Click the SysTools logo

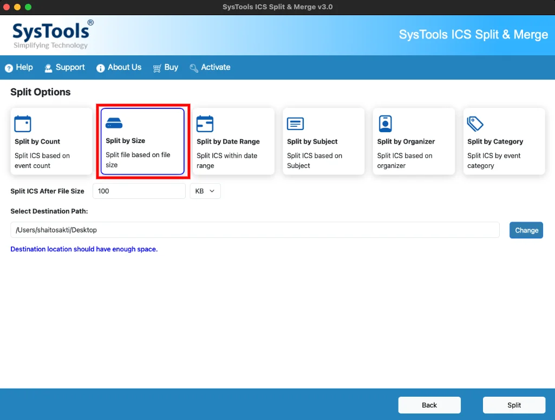pyautogui.click(x=53, y=35)
